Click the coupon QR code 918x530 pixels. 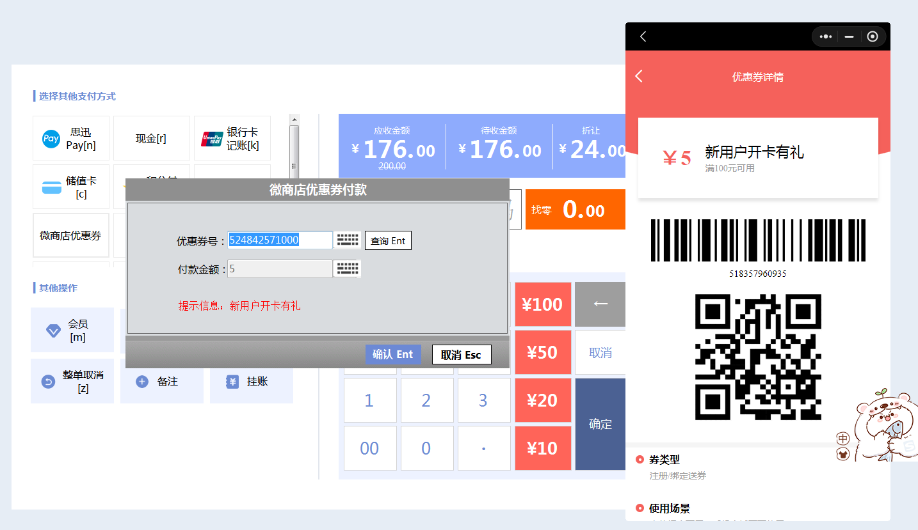coord(758,357)
